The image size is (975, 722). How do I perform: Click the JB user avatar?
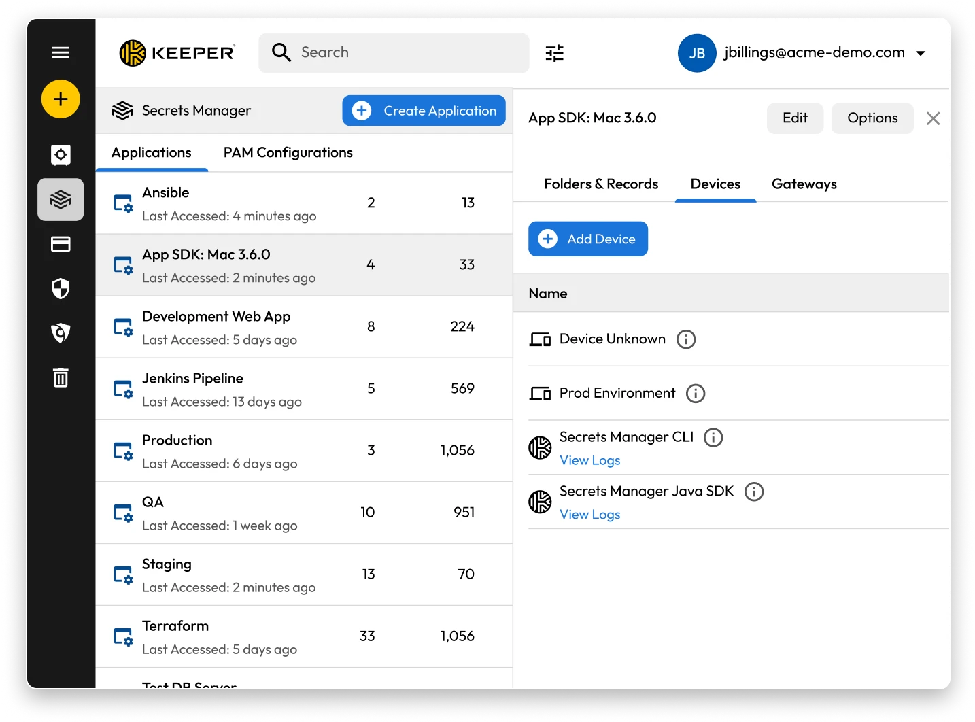coord(697,53)
